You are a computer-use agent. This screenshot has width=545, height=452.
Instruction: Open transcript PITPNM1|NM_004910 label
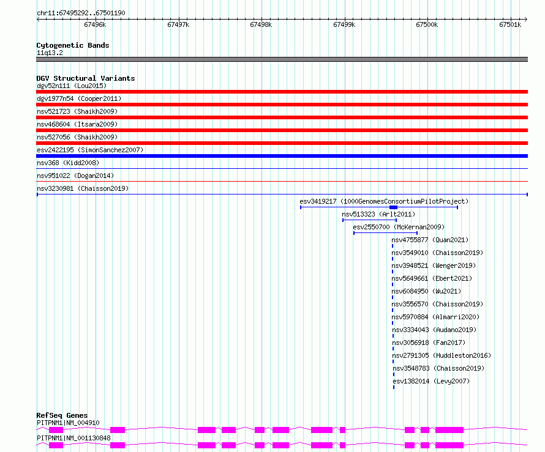(x=68, y=423)
